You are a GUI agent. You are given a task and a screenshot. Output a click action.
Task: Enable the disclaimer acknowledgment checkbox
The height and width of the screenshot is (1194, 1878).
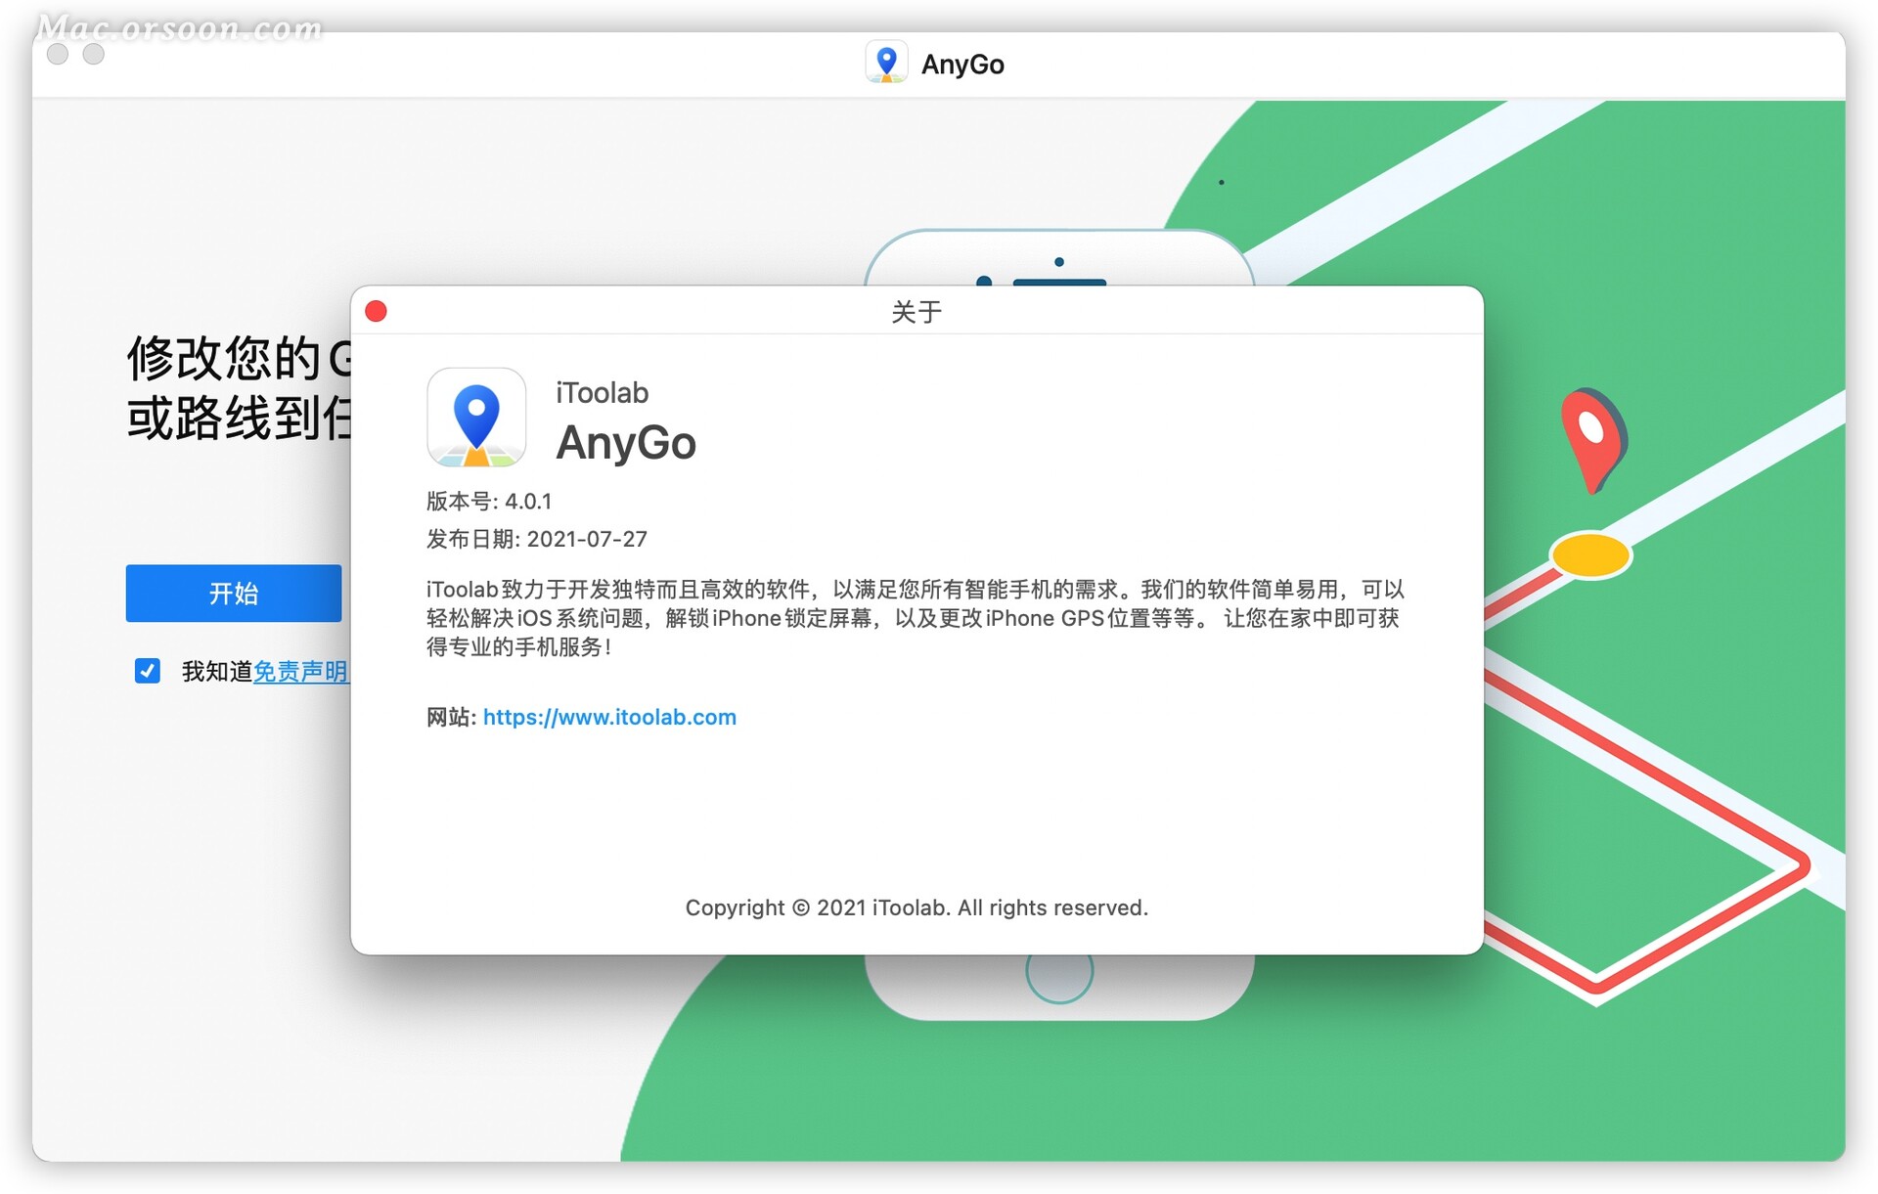147,671
